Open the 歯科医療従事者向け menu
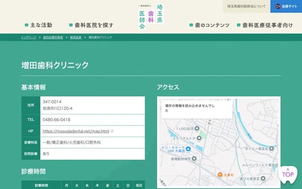The image size is (302, 189). tap(265, 25)
